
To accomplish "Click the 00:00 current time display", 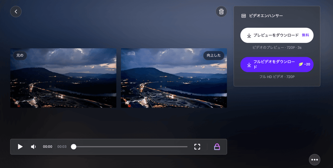I will pos(47,147).
